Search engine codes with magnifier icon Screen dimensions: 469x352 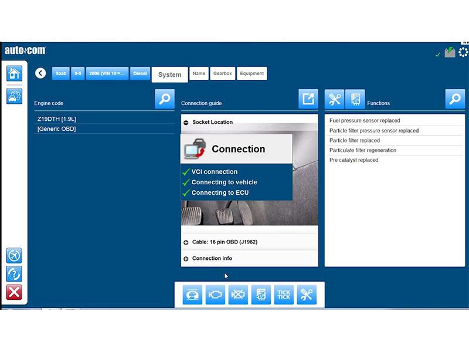pyautogui.click(x=165, y=99)
